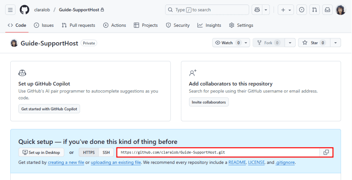Open the Issues icon in top header
The width and height of the screenshot is (352, 180).
click(302, 10)
